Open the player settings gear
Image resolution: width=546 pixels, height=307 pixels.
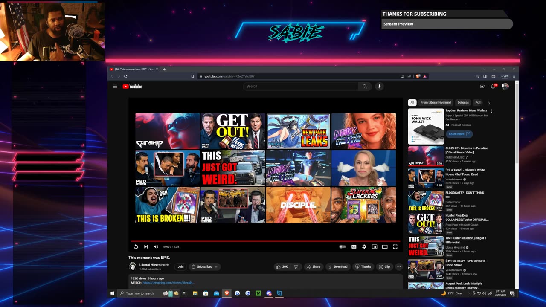[x=364, y=246]
